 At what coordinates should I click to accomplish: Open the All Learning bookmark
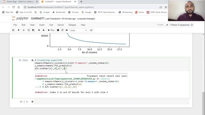pos(126,12)
